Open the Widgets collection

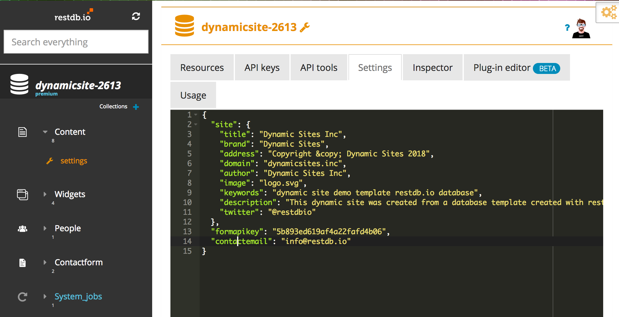tap(70, 194)
